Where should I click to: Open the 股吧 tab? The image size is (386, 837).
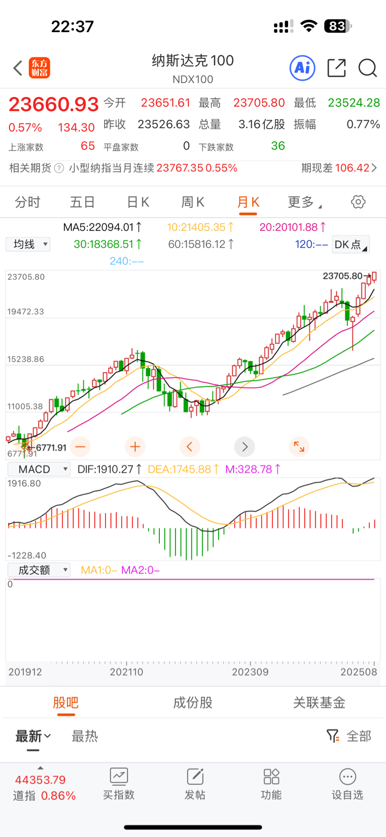[66, 703]
